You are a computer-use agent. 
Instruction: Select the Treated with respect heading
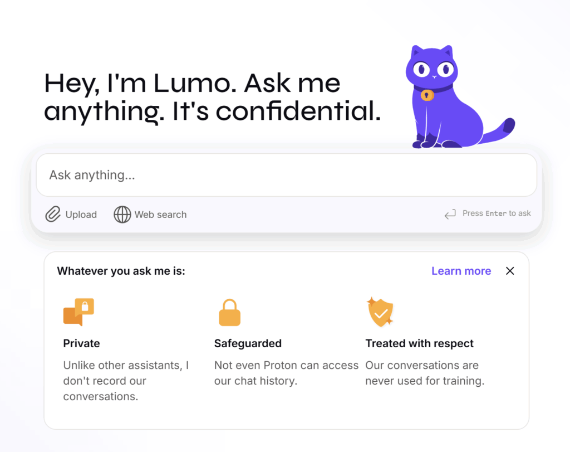click(x=419, y=343)
